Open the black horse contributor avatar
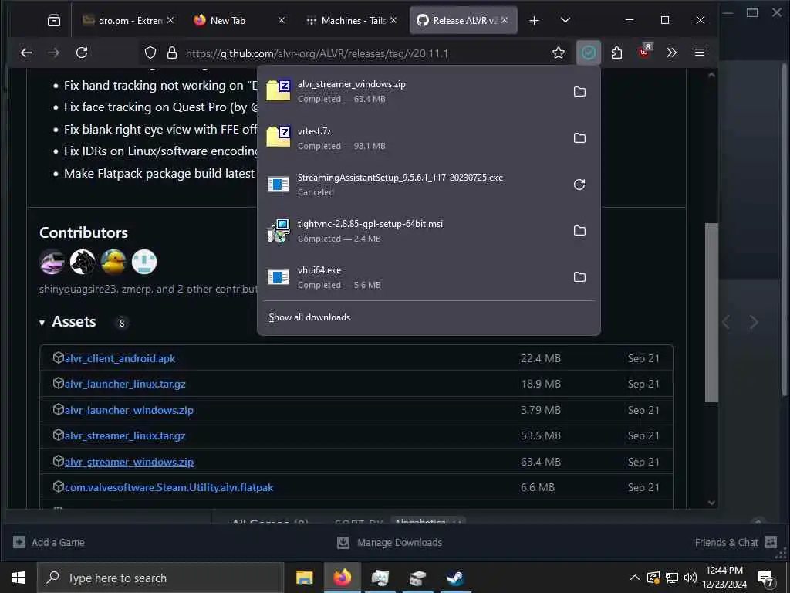The image size is (790, 593). [x=83, y=262]
